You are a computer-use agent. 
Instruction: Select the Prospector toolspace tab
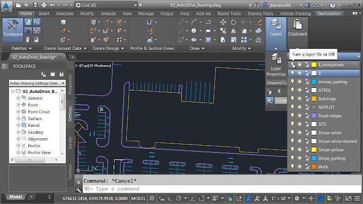pyautogui.click(x=70, y=84)
